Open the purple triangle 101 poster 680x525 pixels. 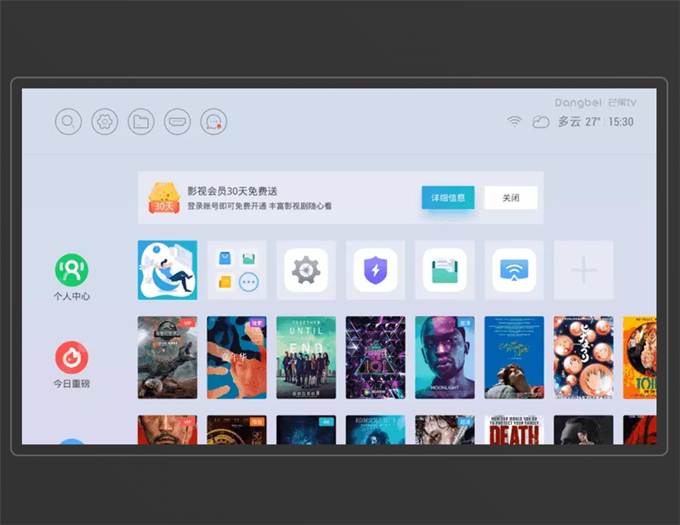pyautogui.click(x=376, y=358)
